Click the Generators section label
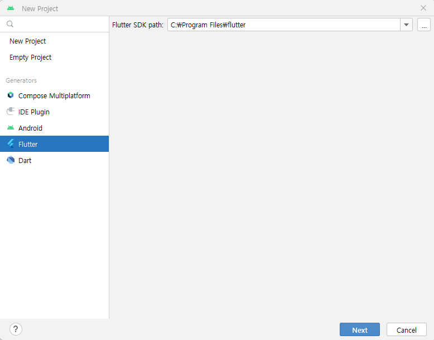 pos(21,80)
